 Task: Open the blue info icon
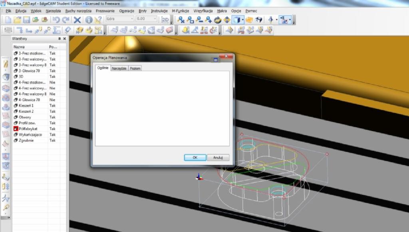tap(89, 20)
